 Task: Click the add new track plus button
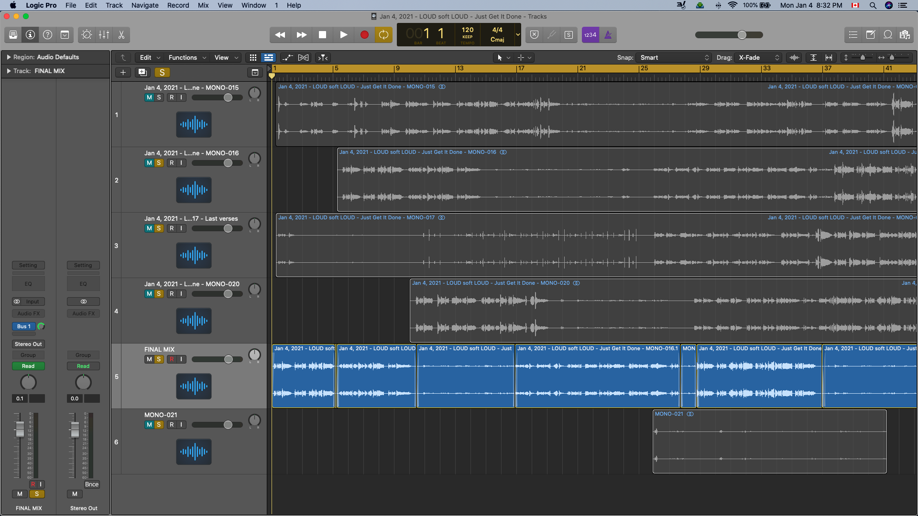tap(123, 73)
